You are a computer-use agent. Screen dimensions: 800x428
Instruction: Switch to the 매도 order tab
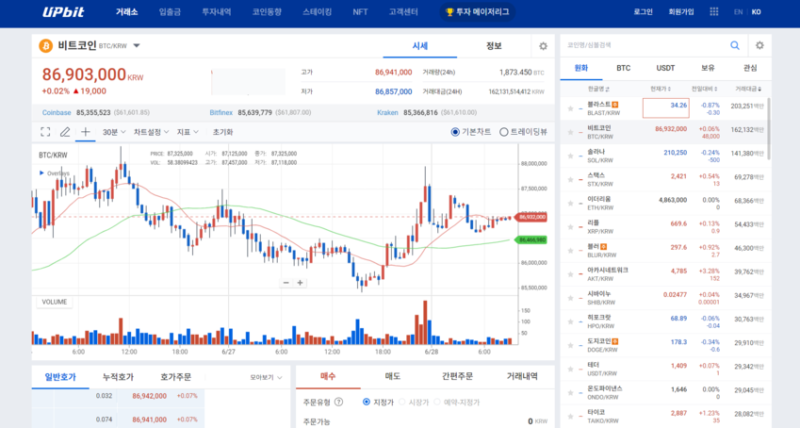coord(392,376)
